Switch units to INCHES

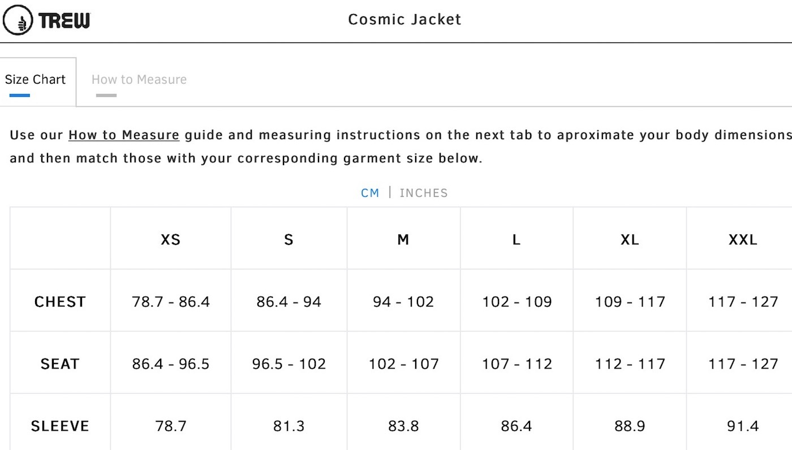pos(424,193)
